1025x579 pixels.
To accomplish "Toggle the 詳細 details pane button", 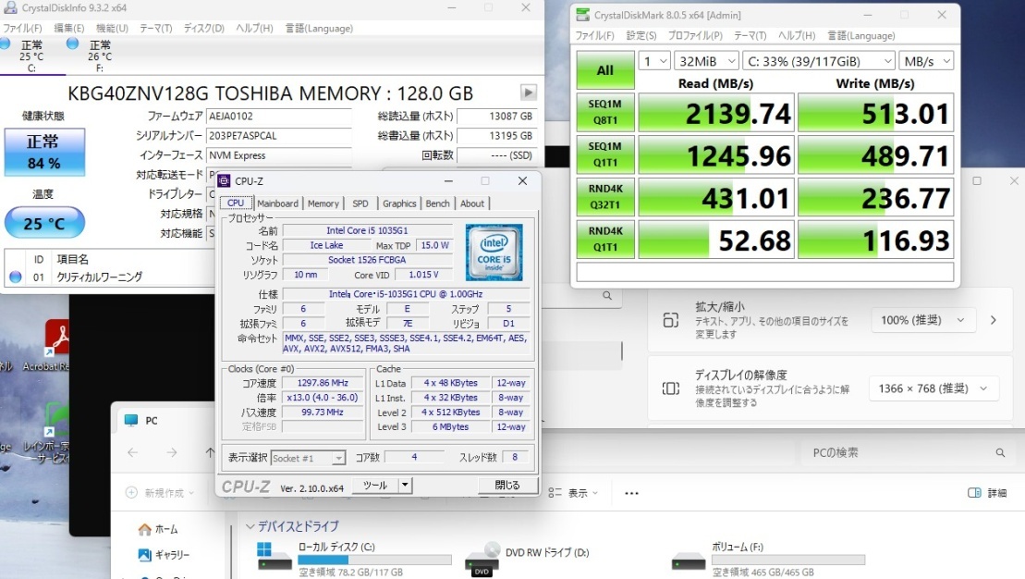I will pyautogui.click(x=987, y=493).
